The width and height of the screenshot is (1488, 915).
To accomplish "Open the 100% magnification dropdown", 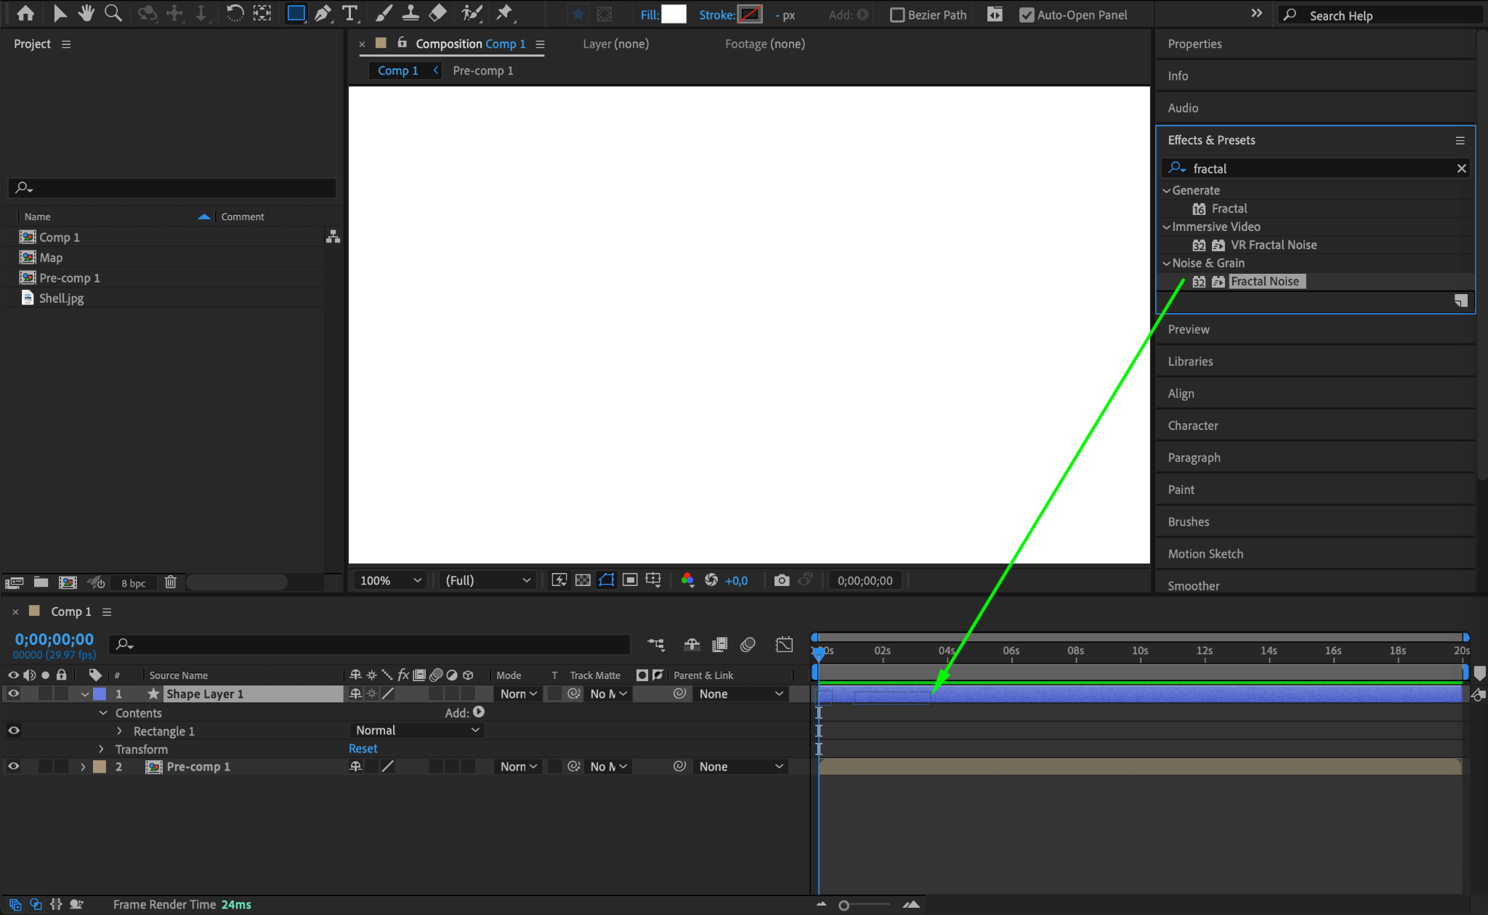I will 390,580.
